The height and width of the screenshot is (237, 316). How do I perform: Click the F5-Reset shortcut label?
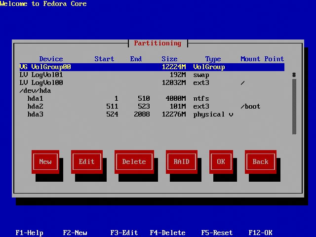(x=217, y=233)
